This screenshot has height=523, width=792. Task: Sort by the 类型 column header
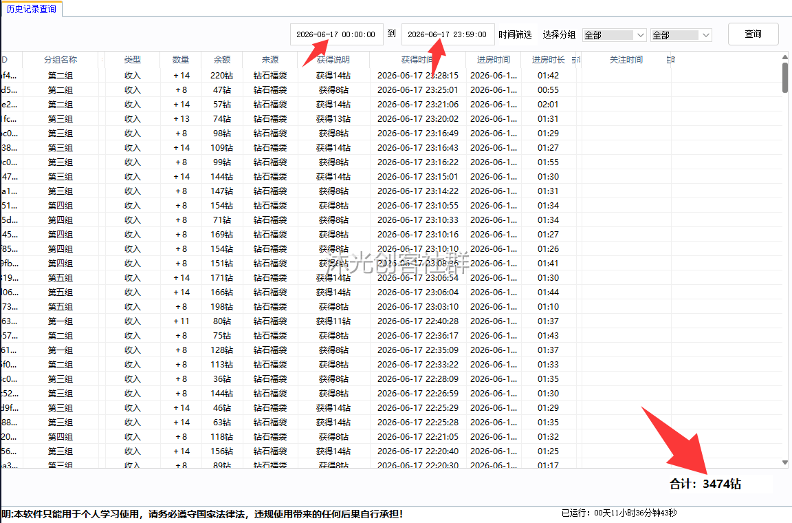coord(132,60)
